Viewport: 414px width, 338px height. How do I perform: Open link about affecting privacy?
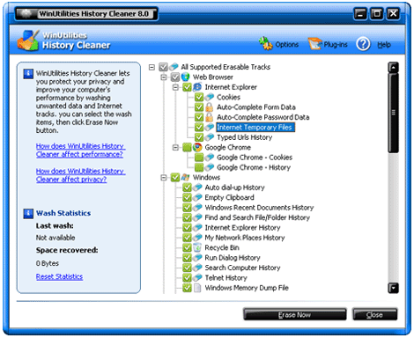(80, 175)
